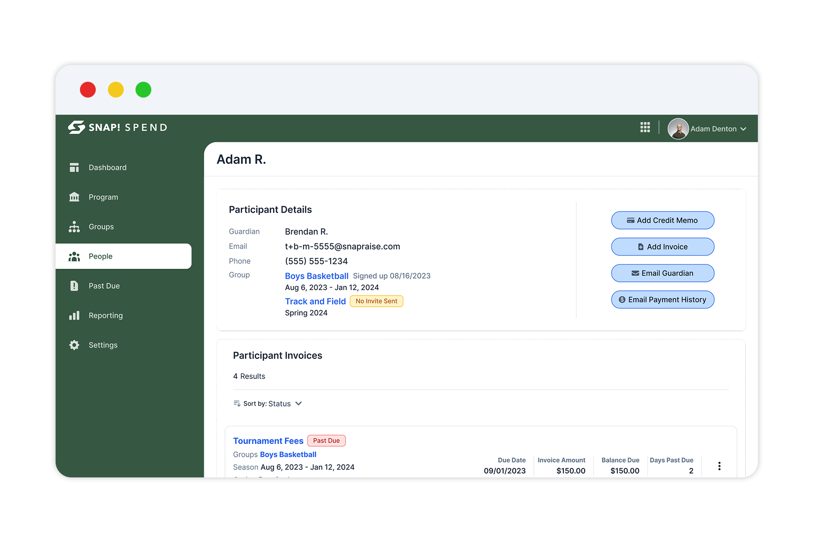
Task: Select the People icon in the navigation
Action: pyautogui.click(x=74, y=256)
